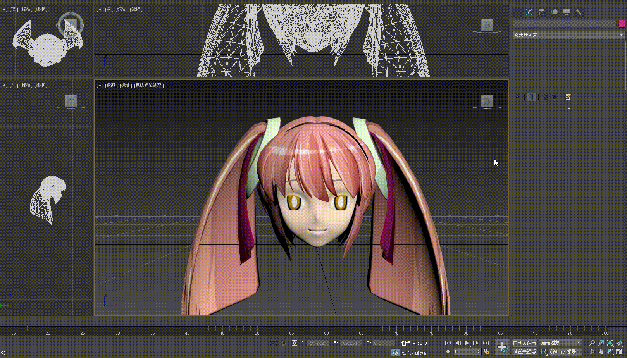Viewport: 627px width, 358px height.
Task: Open the [线框] shading menu in left viewport
Action: tap(41, 85)
